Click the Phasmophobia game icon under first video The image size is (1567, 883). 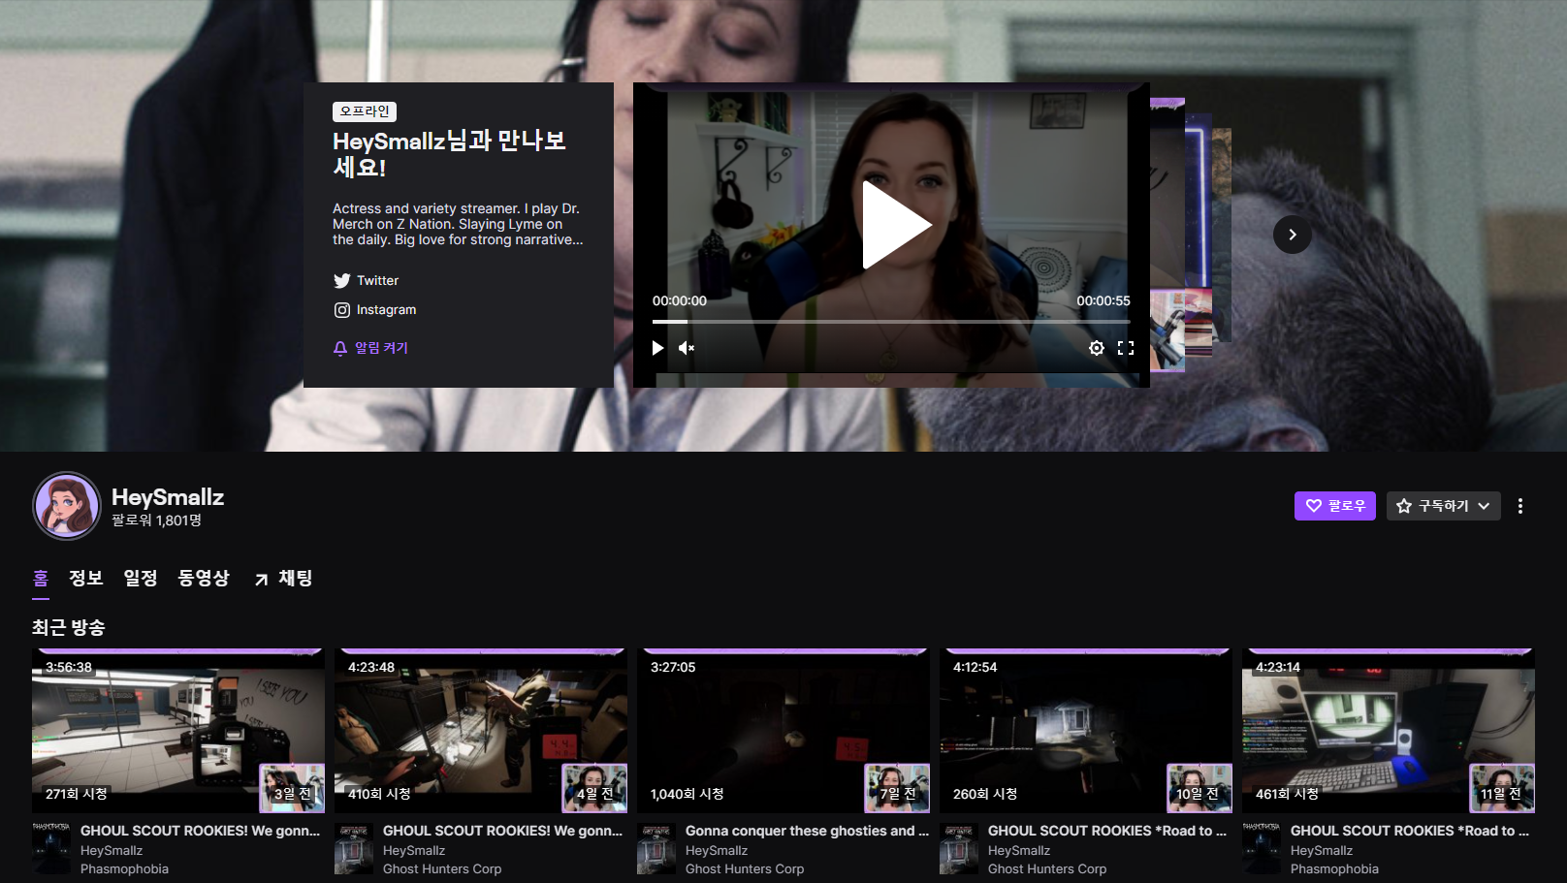point(51,849)
